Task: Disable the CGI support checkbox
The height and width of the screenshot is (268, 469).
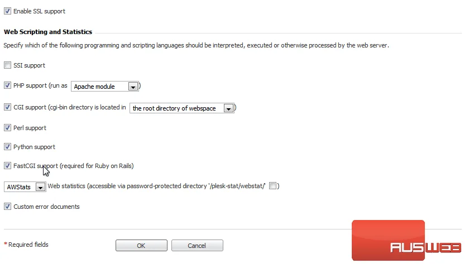Action: point(7,107)
